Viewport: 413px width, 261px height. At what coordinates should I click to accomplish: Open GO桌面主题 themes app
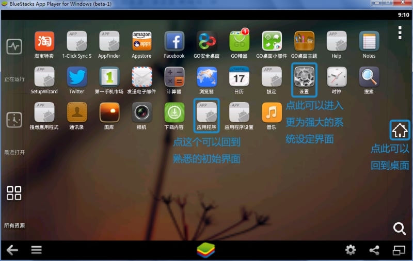(x=304, y=41)
